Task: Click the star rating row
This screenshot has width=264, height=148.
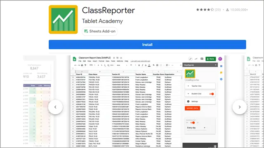Action: (x=205, y=10)
